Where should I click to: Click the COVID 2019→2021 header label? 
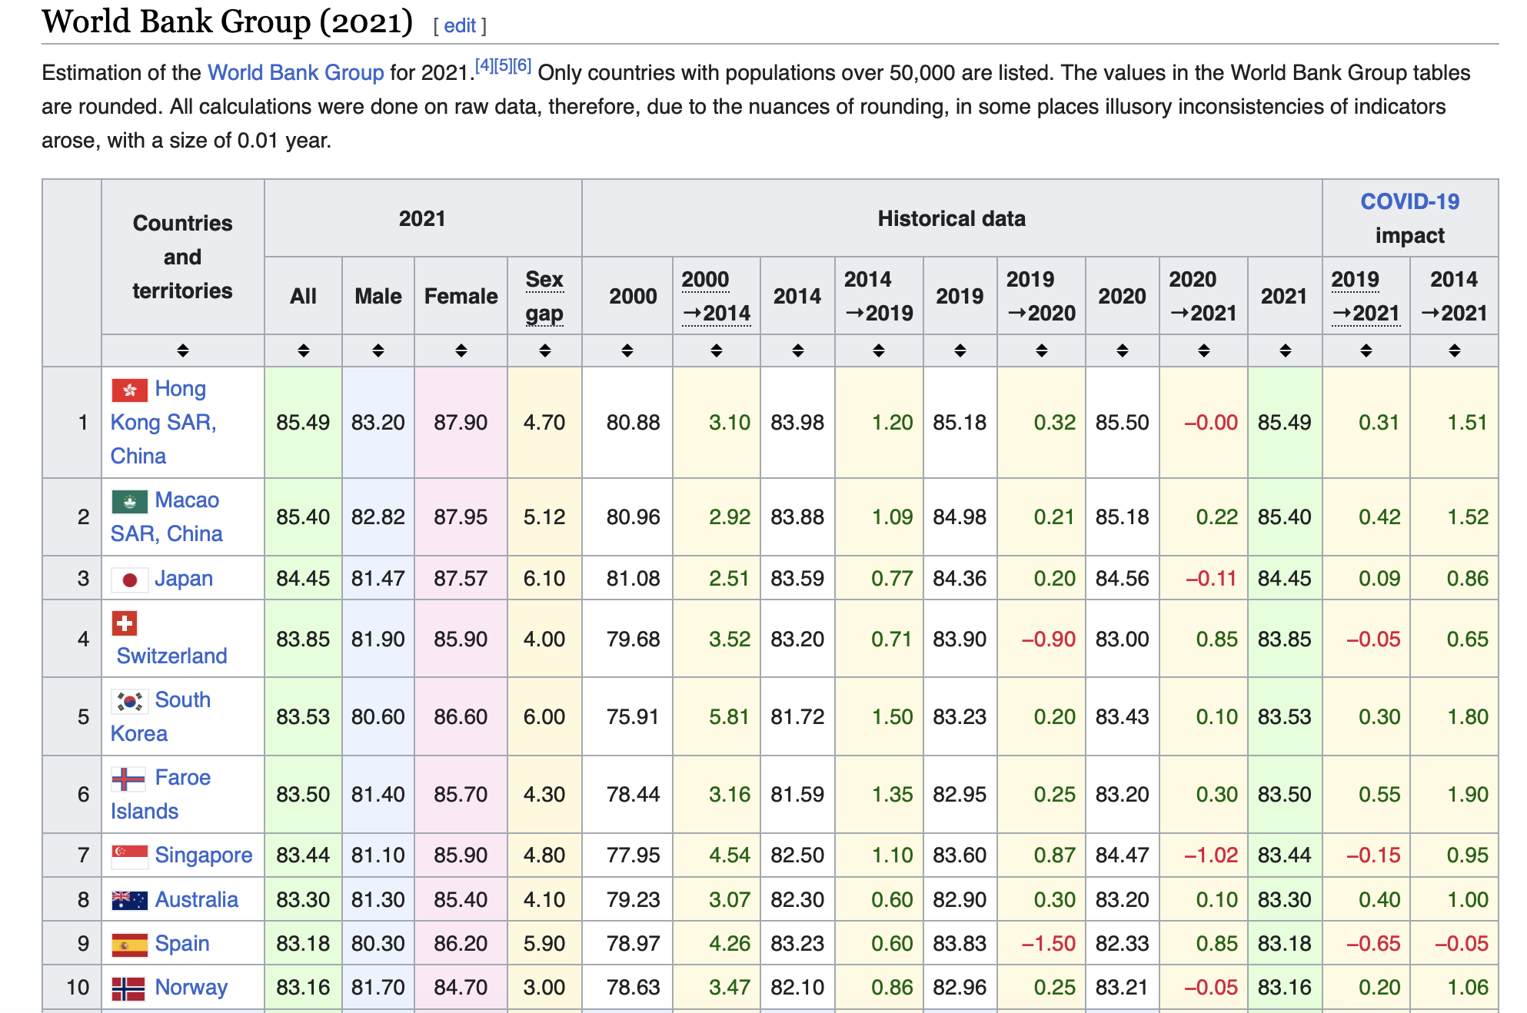click(x=1366, y=296)
